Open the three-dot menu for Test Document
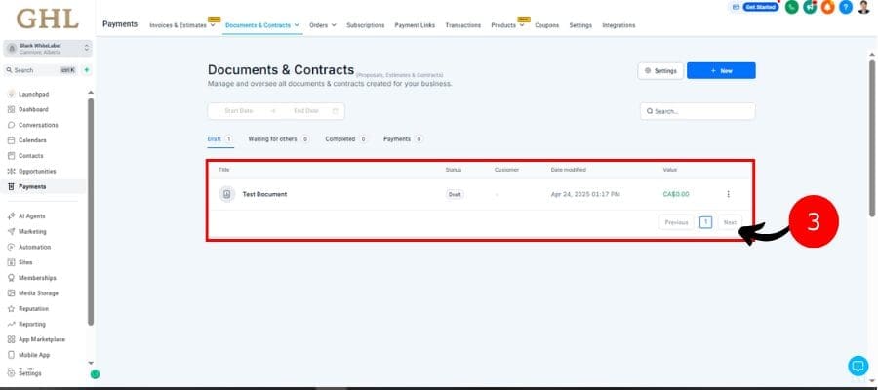The image size is (878, 390). pyautogui.click(x=728, y=194)
